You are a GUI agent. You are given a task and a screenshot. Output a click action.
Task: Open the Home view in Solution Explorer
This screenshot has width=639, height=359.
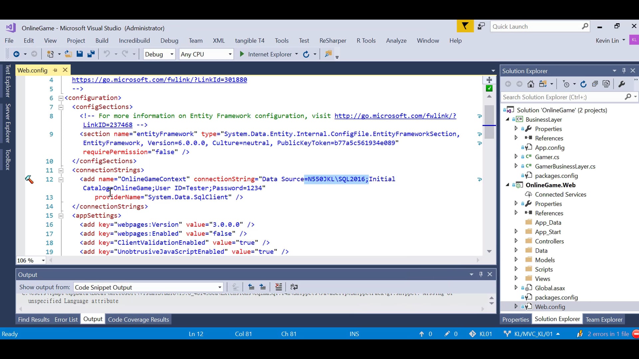pos(531,84)
